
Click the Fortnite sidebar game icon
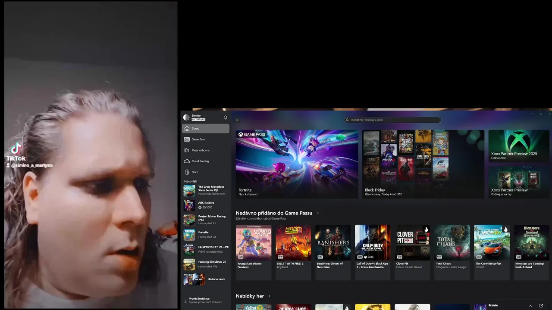(189, 235)
